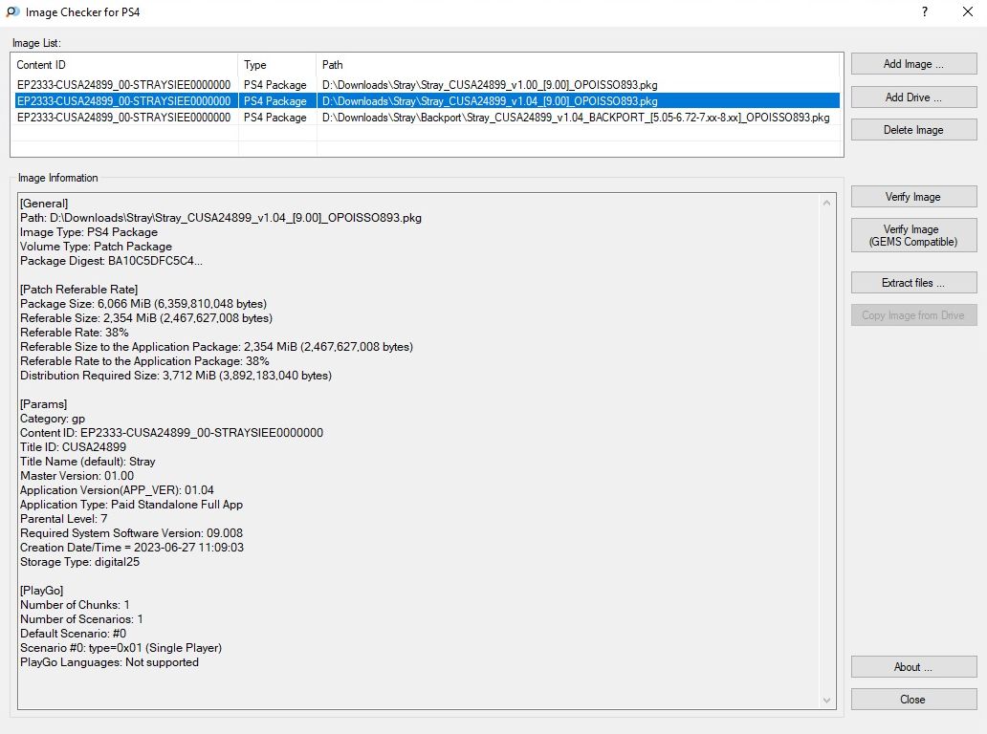987x734 pixels.
Task: Sort list by Content ID column header
Action: tap(124, 65)
